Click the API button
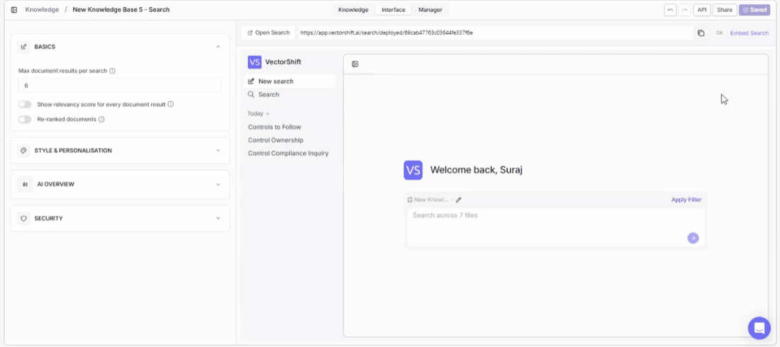 tap(702, 10)
